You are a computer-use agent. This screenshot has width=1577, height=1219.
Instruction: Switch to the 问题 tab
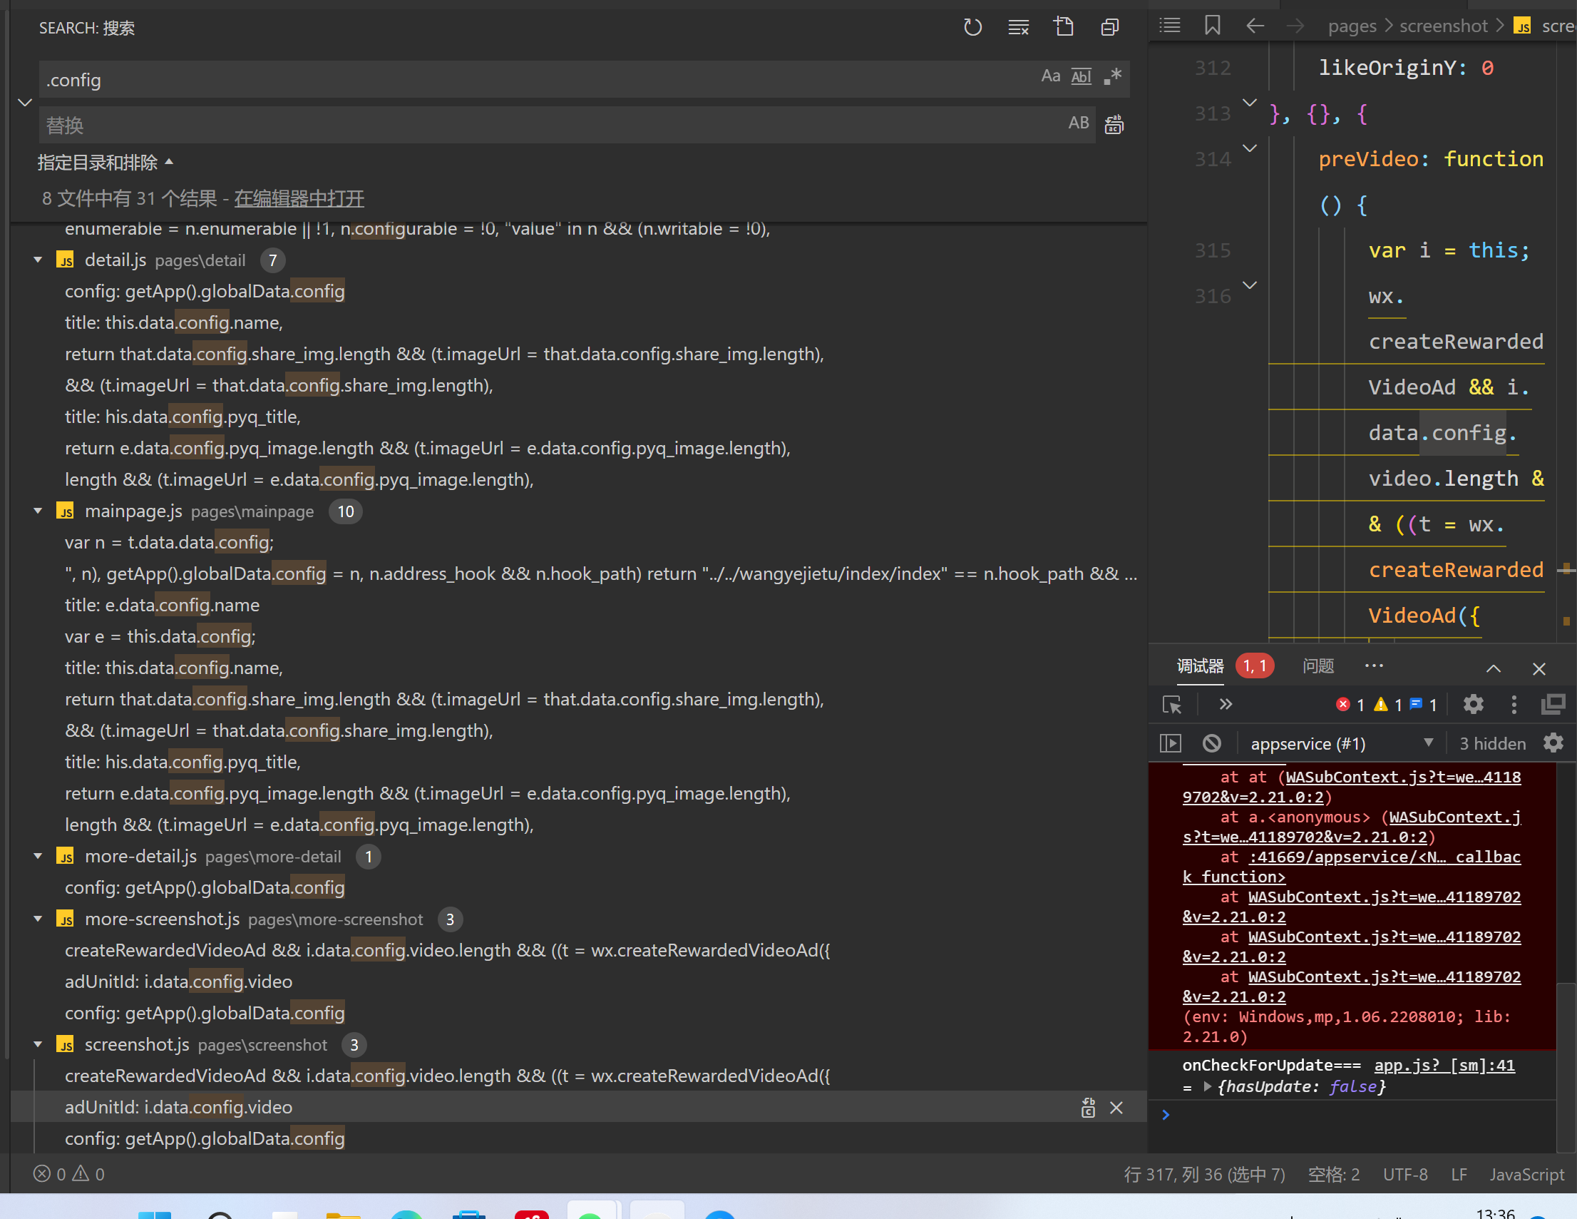[1317, 665]
